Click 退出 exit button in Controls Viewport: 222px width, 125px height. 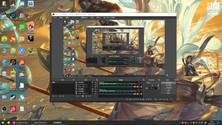pyautogui.click(x=168, y=93)
